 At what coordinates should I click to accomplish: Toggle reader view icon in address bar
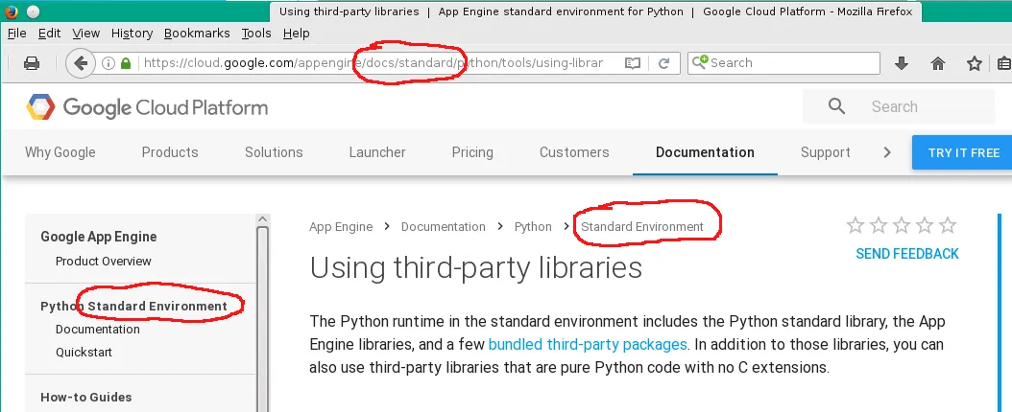click(633, 63)
